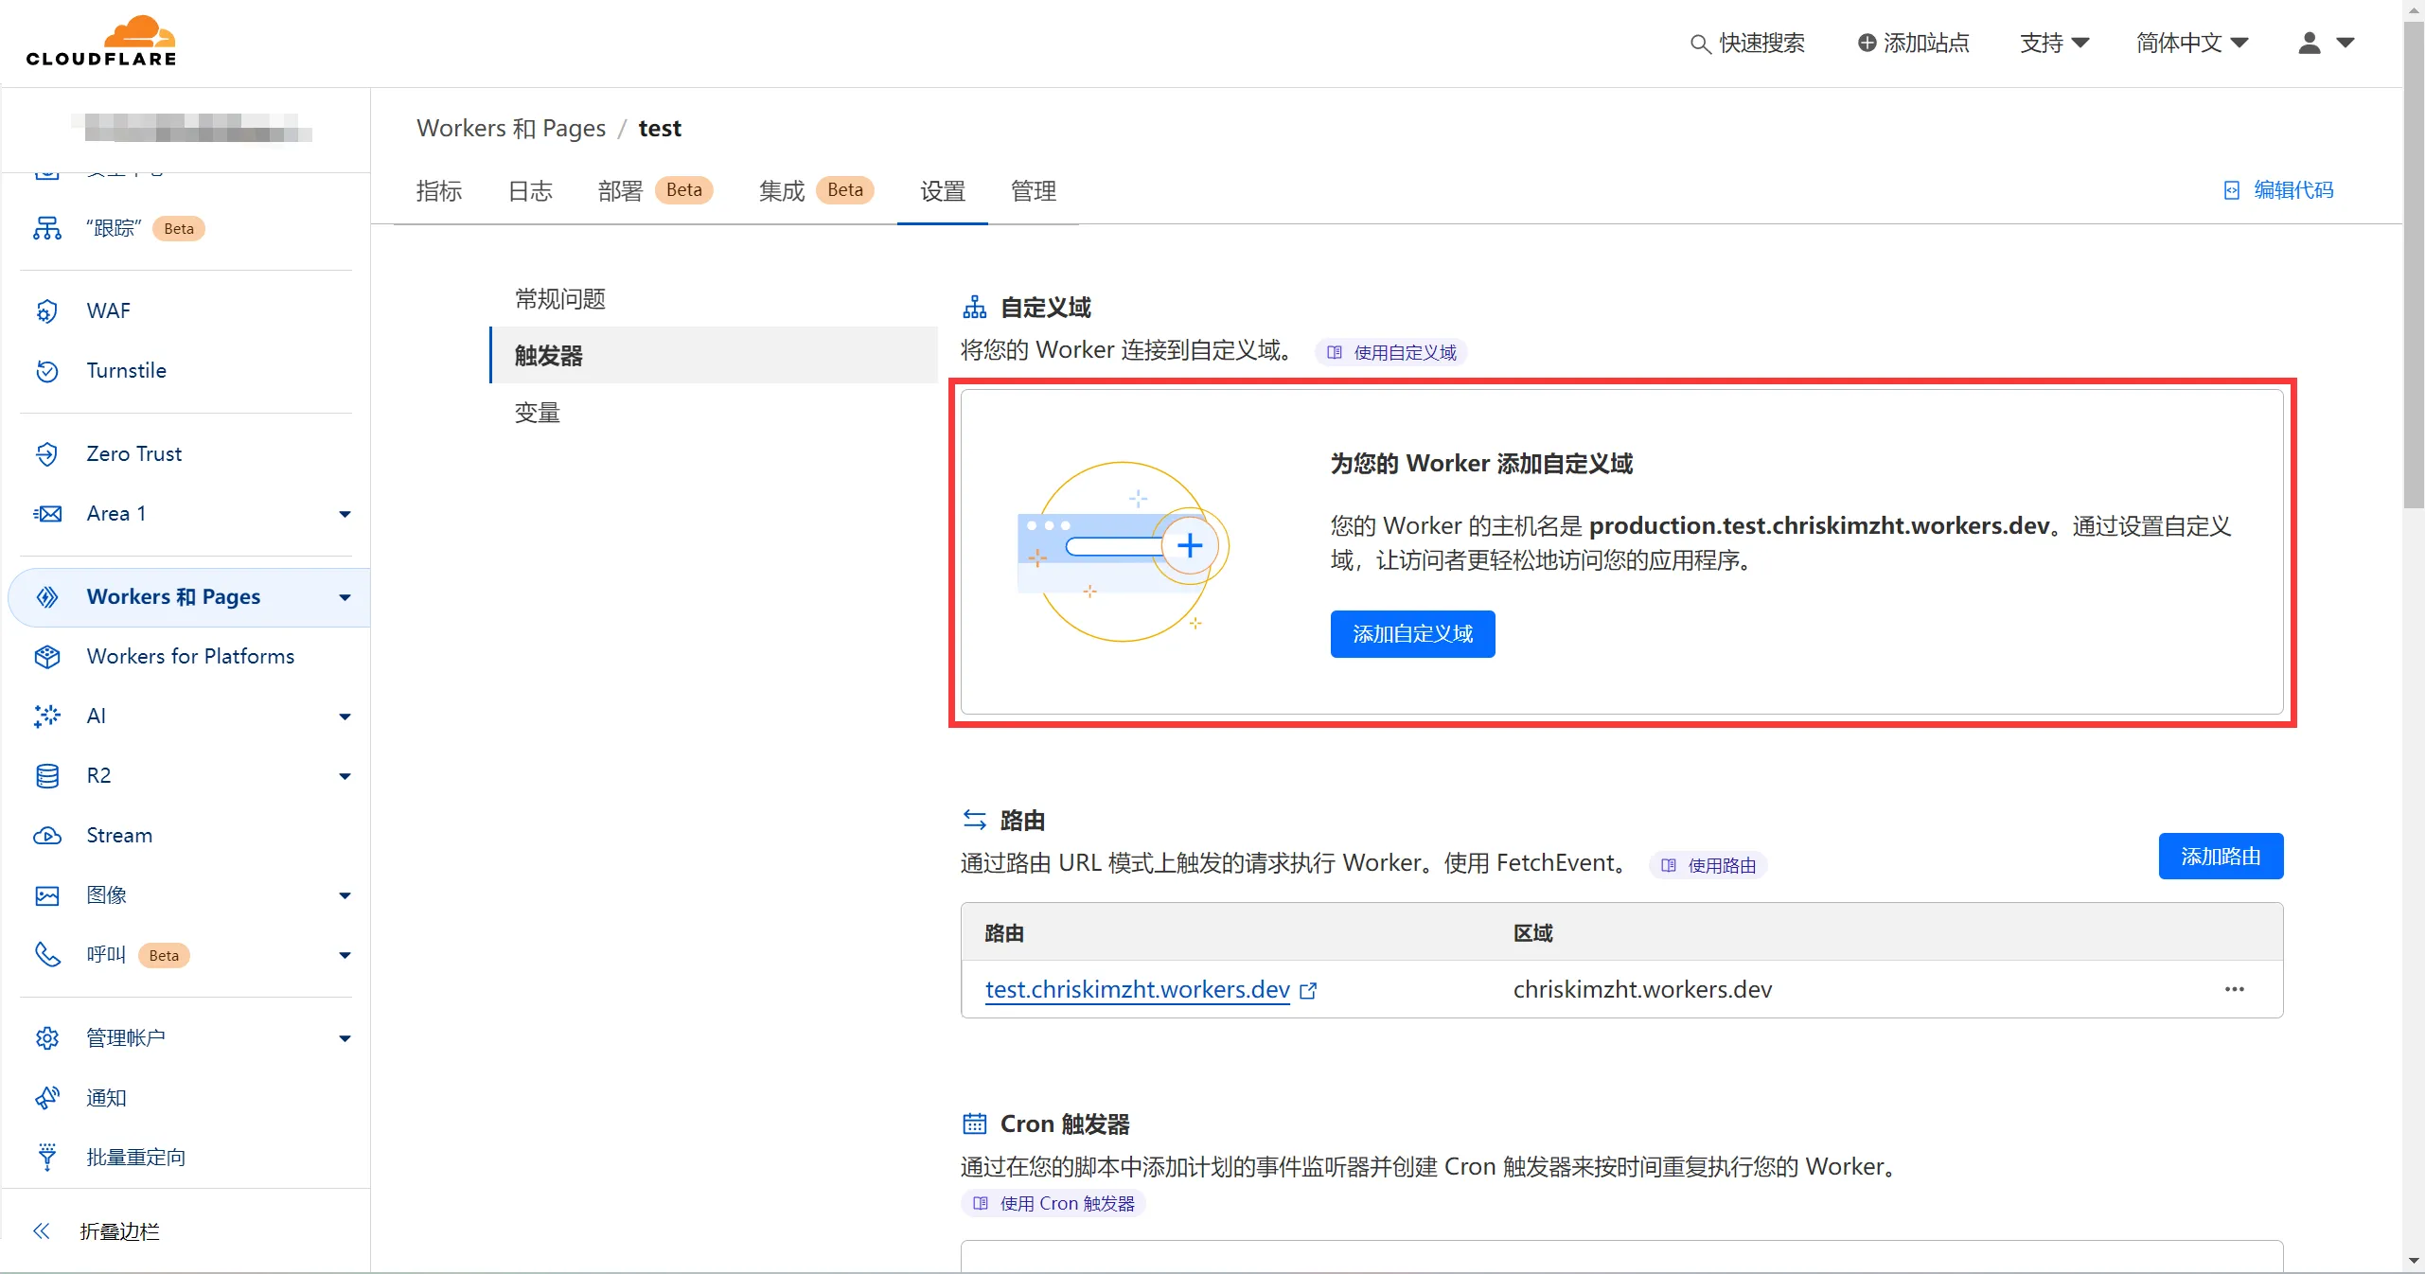Switch to the 管理 tab

click(x=1034, y=191)
